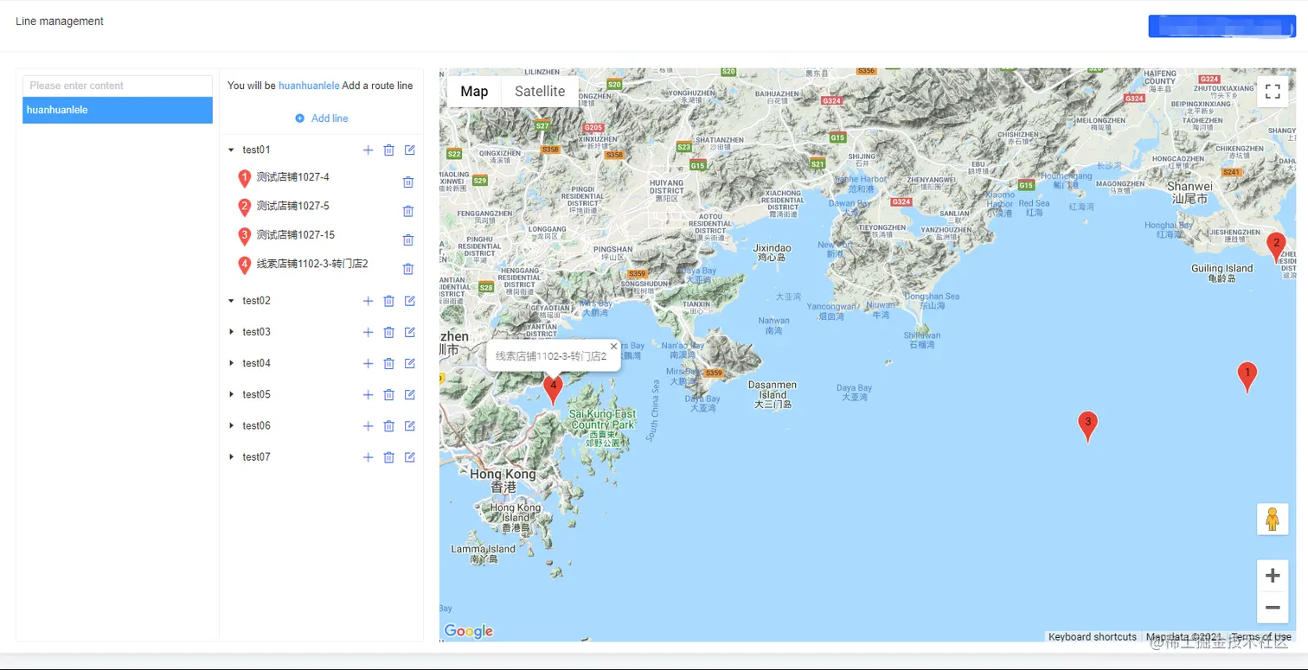
Task: Click the plus icon for test04
Action: pyautogui.click(x=368, y=364)
